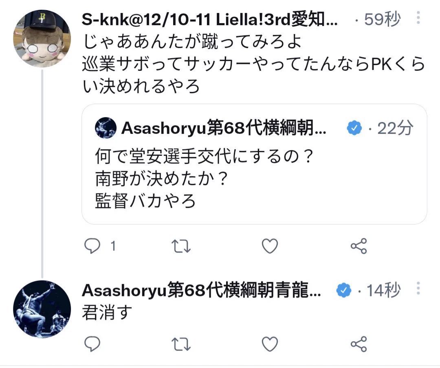Reply to the S-knk tweet
This screenshot has height=368, width=440.
(x=92, y=246)
